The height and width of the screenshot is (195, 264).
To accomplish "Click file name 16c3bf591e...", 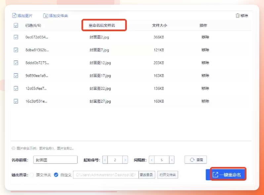I will [36, 101].
